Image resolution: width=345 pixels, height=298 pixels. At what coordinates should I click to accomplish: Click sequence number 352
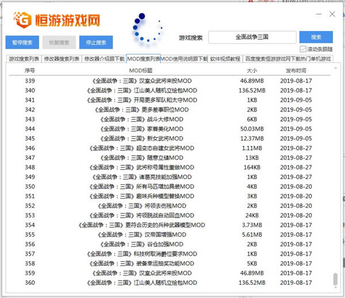(x=30, y=206)
